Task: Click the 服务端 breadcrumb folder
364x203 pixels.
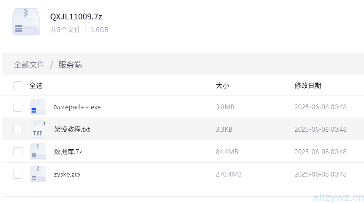Action: (70, 65)
